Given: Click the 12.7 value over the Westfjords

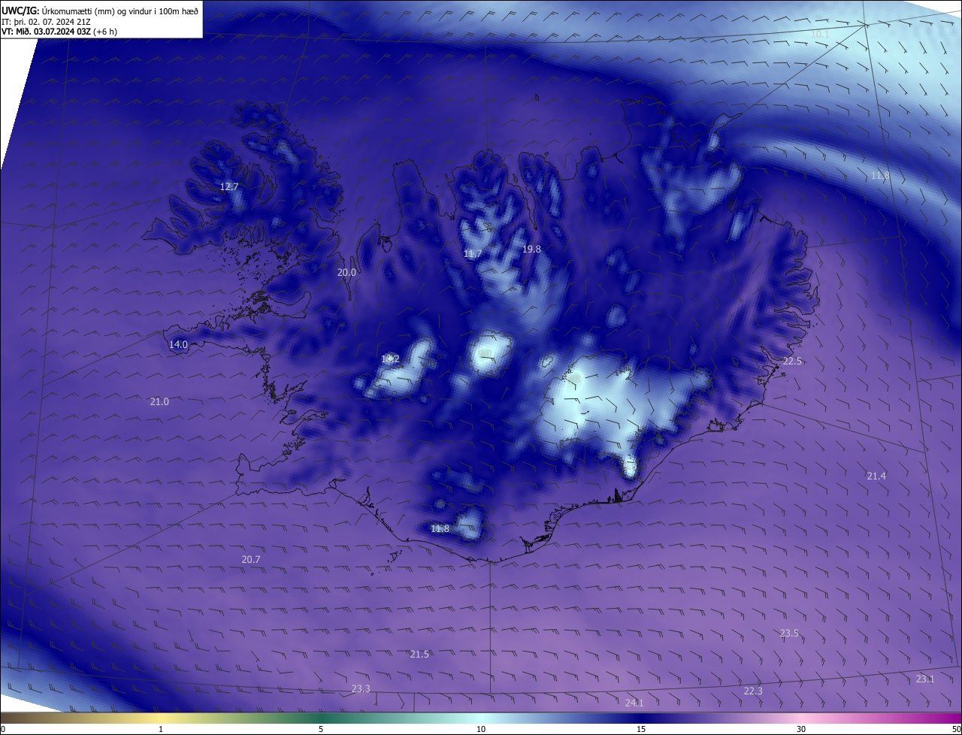Looking at the screenshot, I should pyautogui.click(x=229, y=186).
